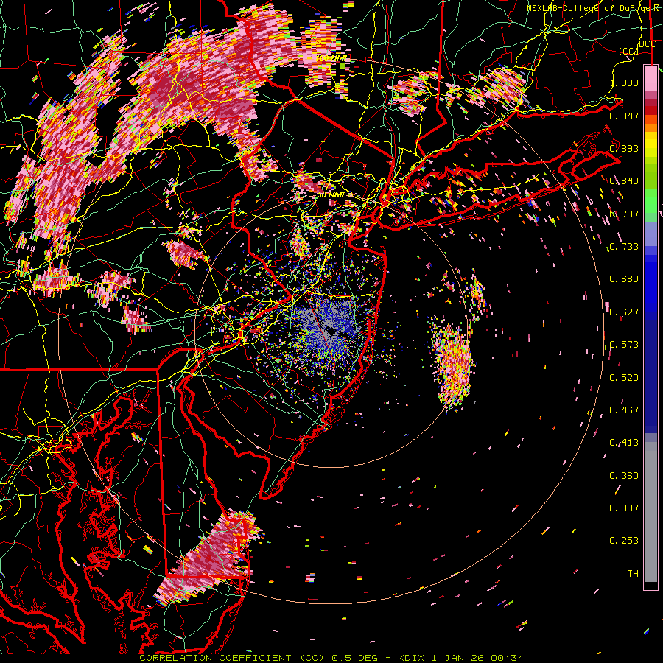This screenshot has height=663, width=663.
Task: Select the 1.000 value on the color scale
Action: (x=624, y=83)
